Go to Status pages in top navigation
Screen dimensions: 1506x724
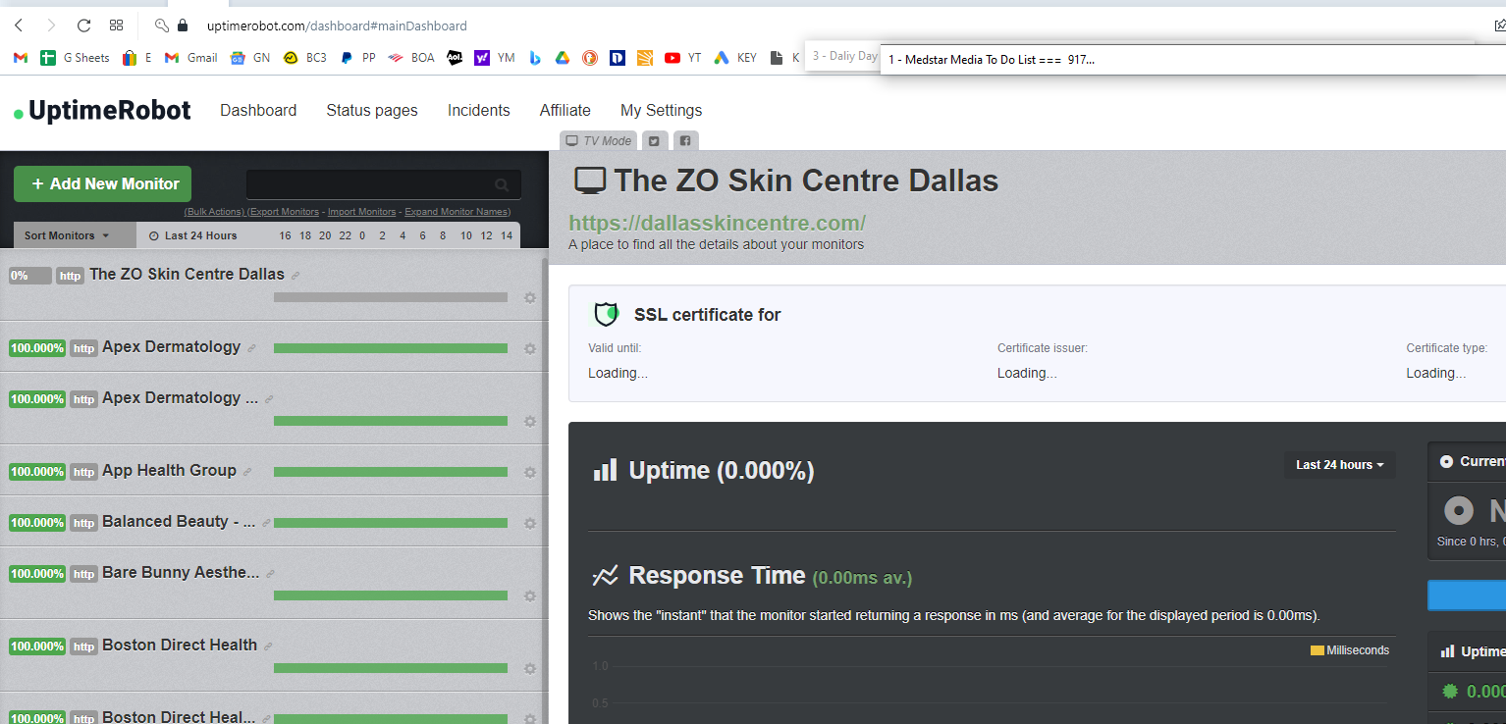tap(372, 110)
